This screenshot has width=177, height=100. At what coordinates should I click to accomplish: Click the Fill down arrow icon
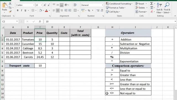(x=152, y=8)
